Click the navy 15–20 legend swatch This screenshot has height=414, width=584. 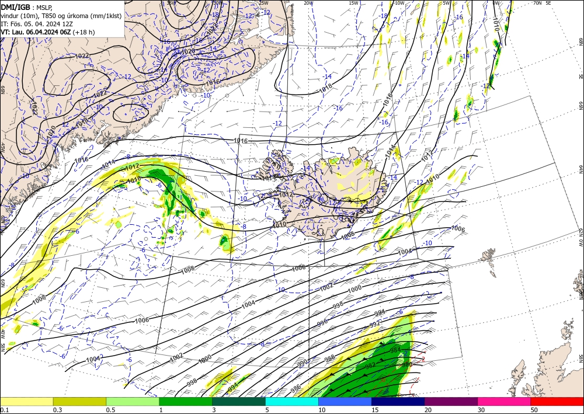tap(398, 401)
